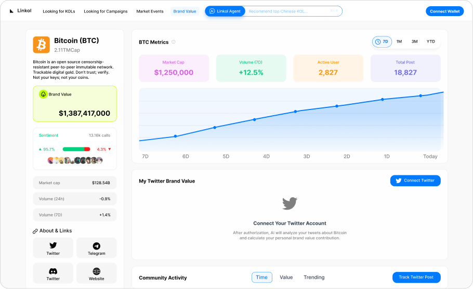Select the 3M time range
The height and width of the screenshot is (289, 473).
[x=414, y=42]
